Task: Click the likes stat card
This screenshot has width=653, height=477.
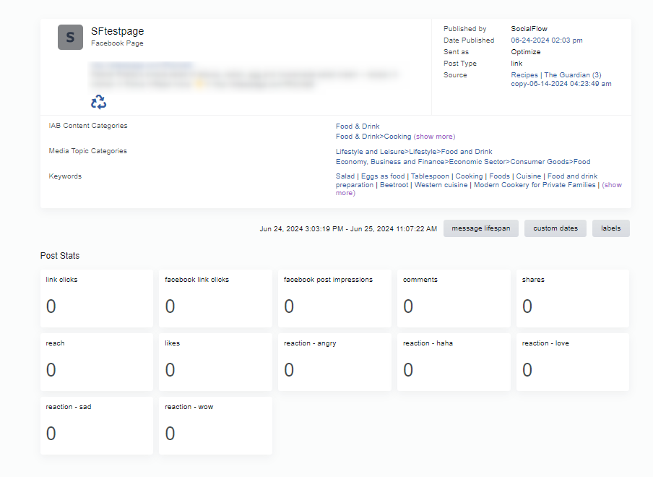Action: (215, 362)
